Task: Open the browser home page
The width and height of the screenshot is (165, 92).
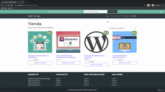Action: pos(12,5)
